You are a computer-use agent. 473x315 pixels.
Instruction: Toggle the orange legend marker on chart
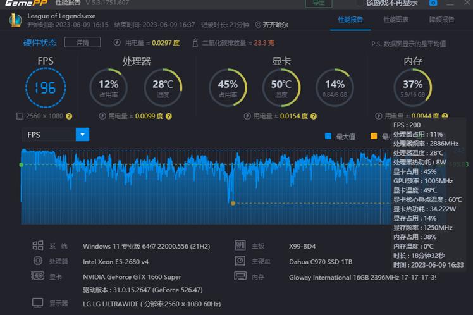point(373,136)
